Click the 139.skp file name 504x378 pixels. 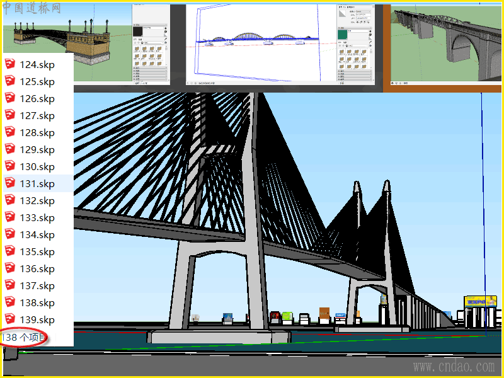coord(37,320)
